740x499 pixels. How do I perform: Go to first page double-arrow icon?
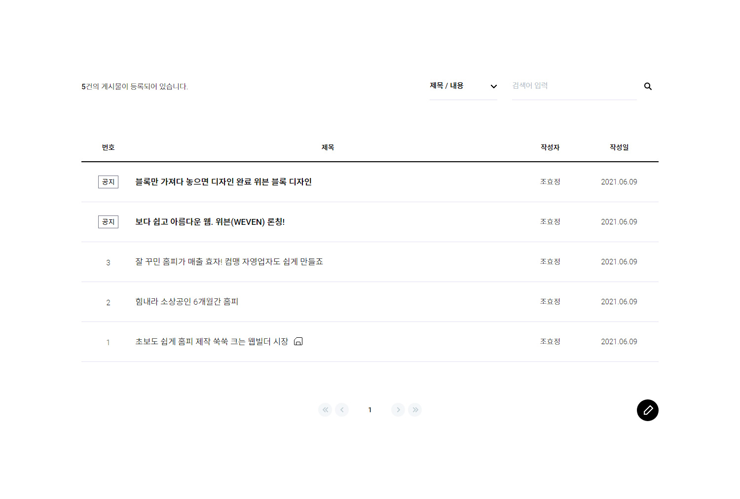pyautogui.click(x=325, y=410)
